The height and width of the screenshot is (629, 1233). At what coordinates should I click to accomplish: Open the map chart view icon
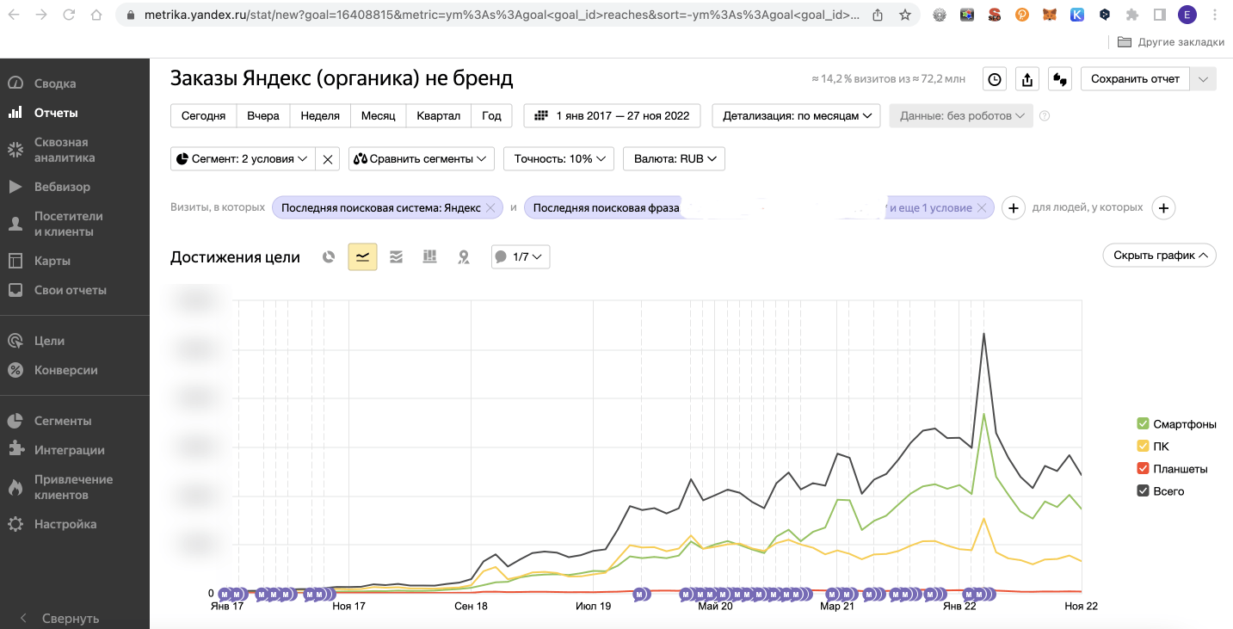pos(464,257)
